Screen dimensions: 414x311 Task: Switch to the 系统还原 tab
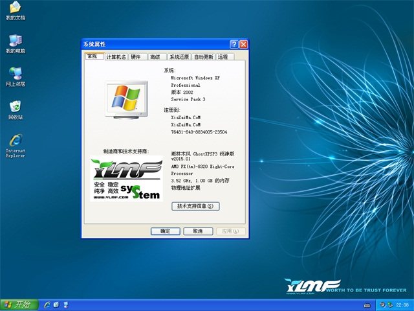click(x=179, y=57)
